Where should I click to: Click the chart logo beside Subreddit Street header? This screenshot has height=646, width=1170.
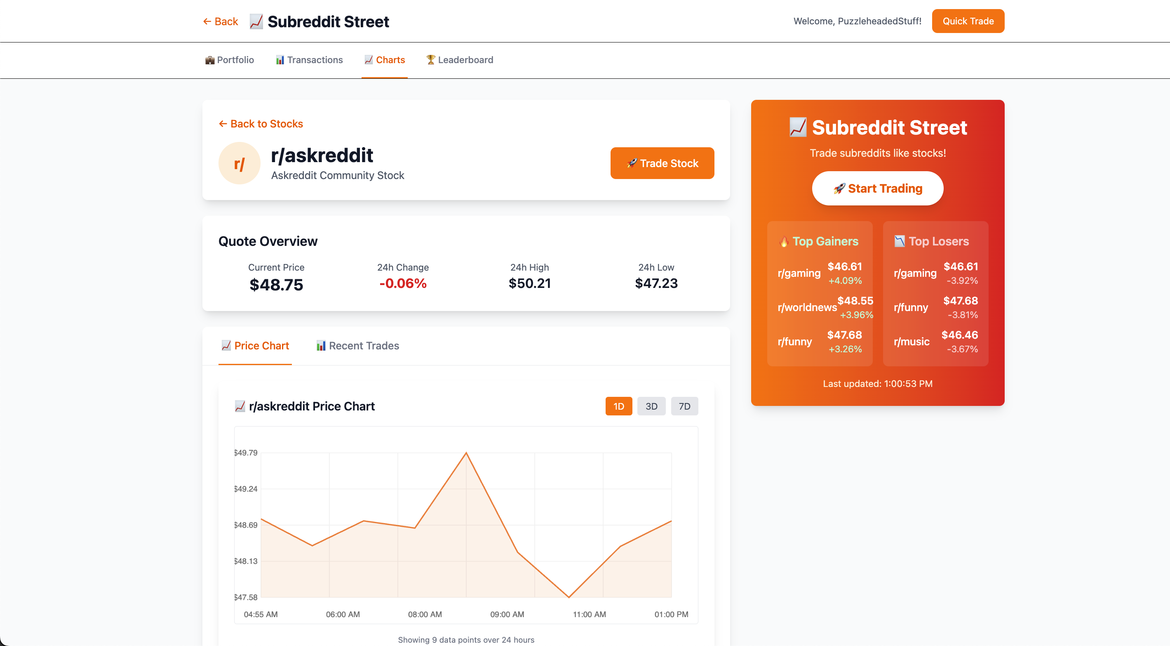coord(256,21)
